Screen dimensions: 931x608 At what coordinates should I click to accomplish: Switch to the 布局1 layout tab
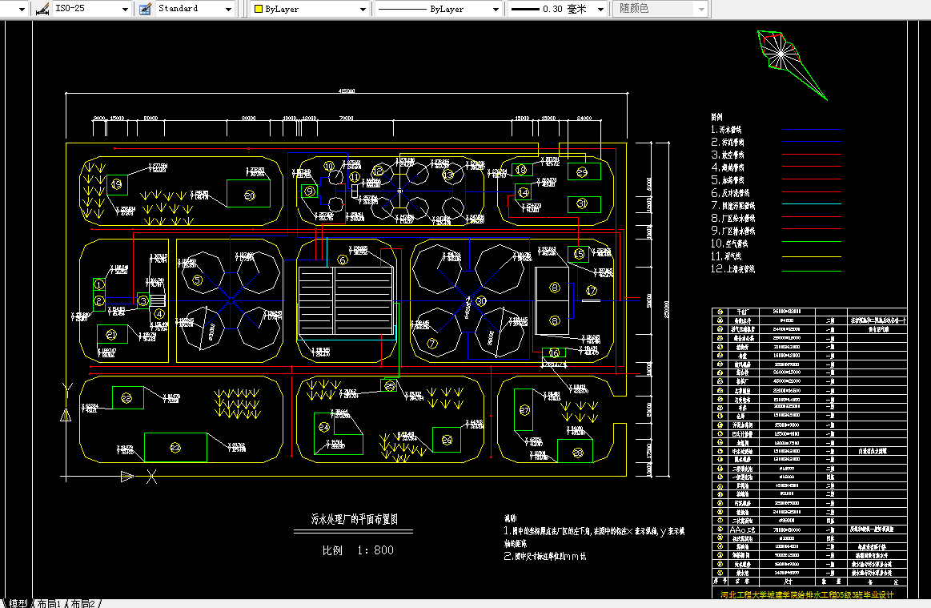click(49, 603)
